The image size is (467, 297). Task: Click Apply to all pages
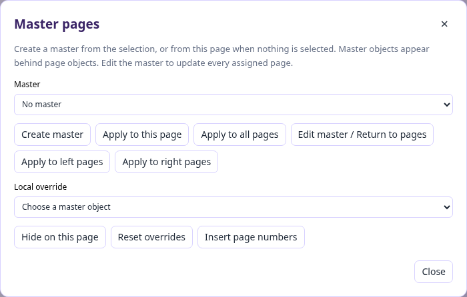[240, 135]
